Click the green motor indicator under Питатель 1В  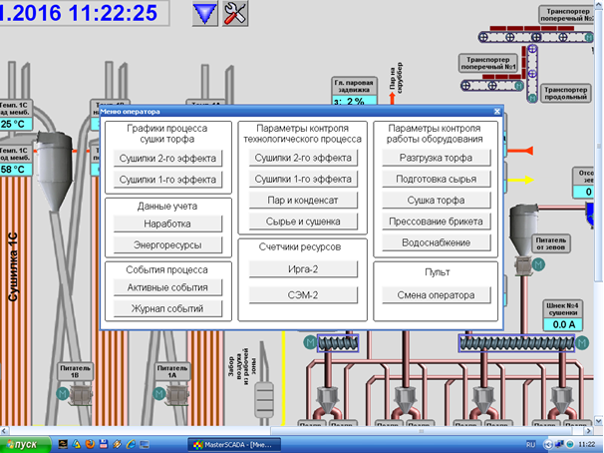65,395
